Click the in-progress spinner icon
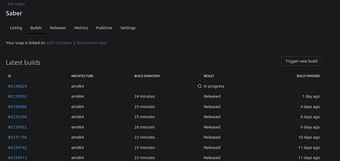 pos(199,86)
